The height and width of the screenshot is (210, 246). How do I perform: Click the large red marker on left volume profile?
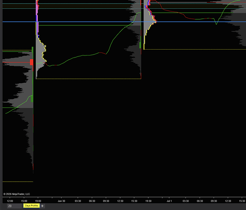pos(31,62)
